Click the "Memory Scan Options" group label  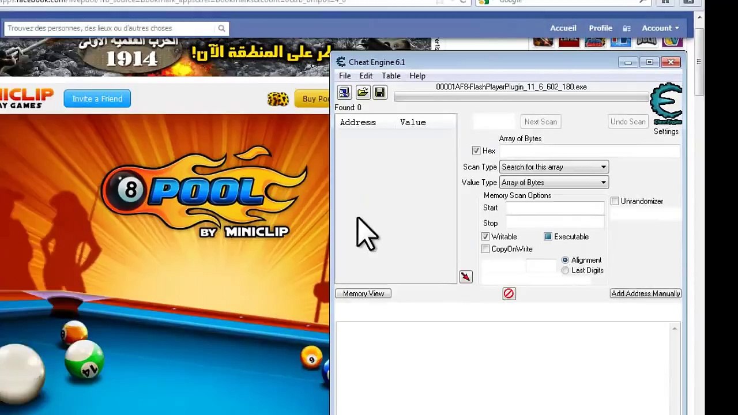(517, 195)
